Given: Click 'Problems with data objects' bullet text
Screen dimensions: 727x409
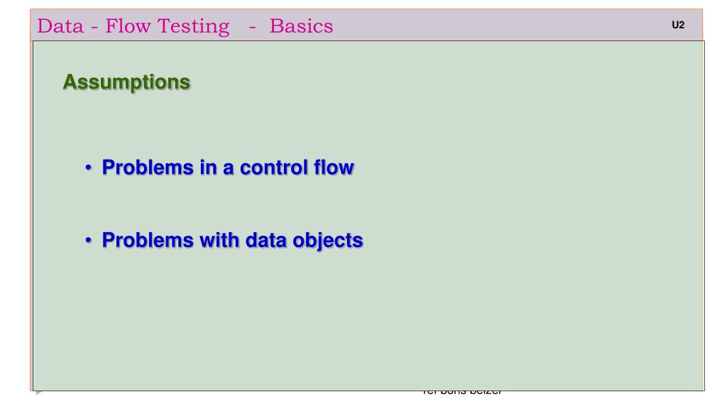Looking at the screenshot, I should tap(232, 241).
